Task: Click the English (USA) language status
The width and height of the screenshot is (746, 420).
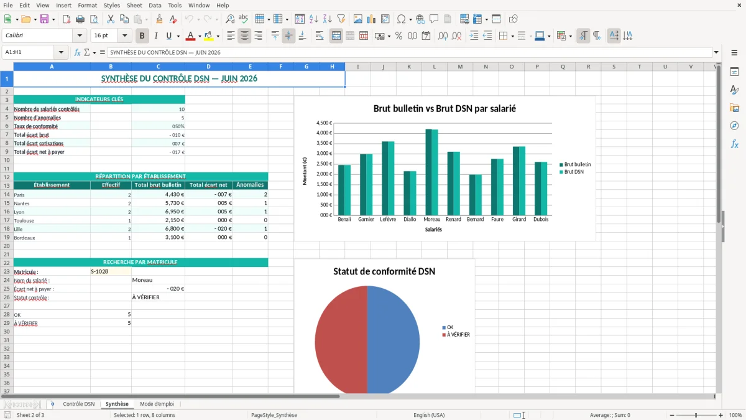Action: pos(429,415)
